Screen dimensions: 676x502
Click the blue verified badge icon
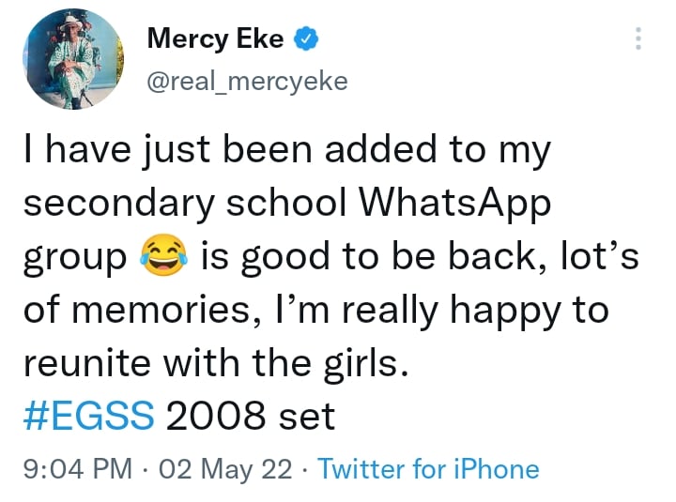pyautogui.click(x=307, y=39)
